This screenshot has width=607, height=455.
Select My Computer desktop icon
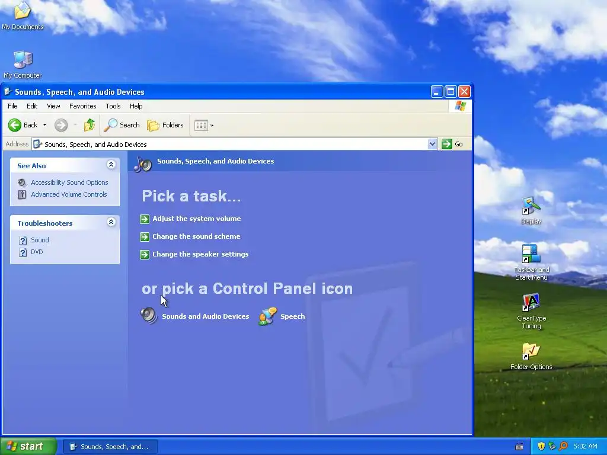click(x=23, y=65)
